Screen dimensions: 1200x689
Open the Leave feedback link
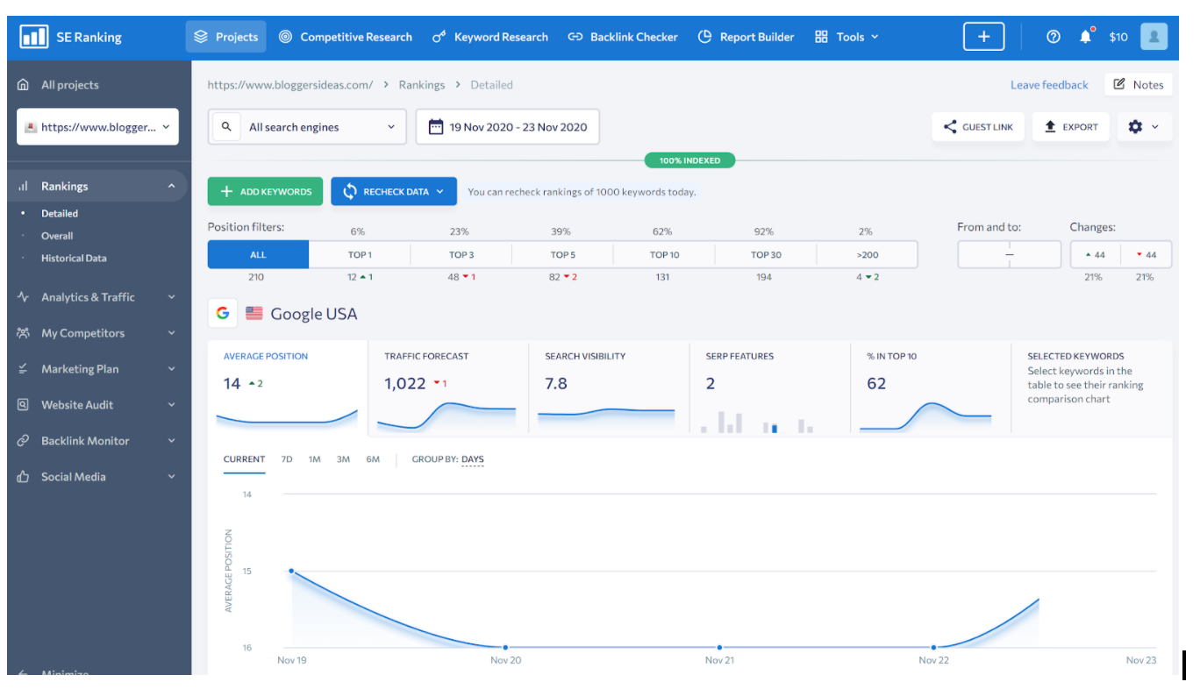1049,84
